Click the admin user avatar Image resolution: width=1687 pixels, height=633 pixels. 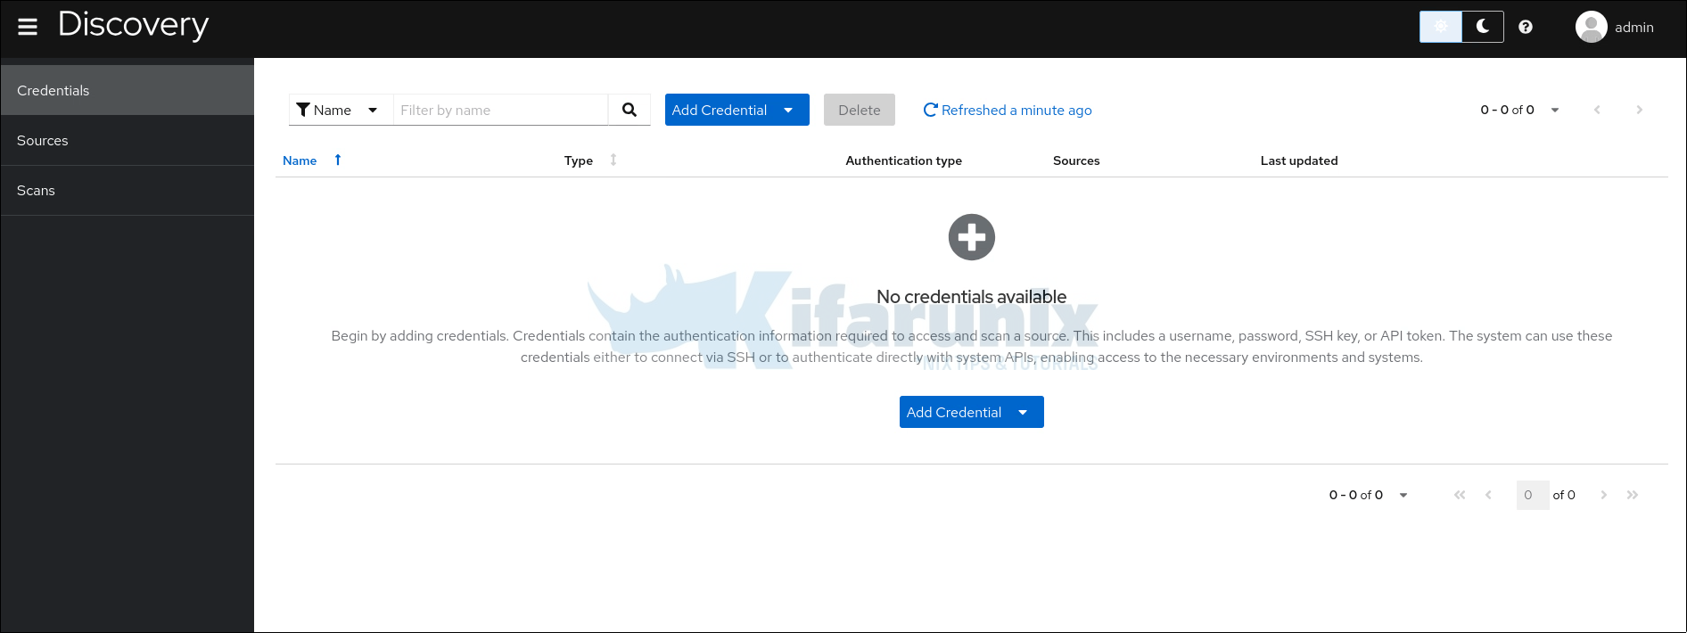(x=1591, y=27)
